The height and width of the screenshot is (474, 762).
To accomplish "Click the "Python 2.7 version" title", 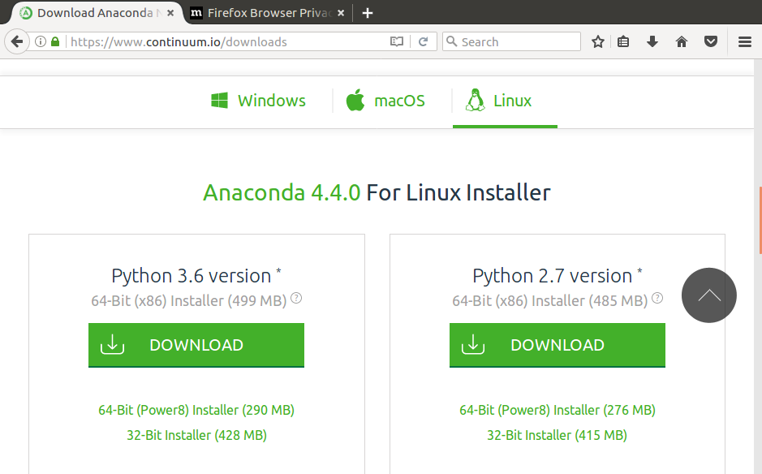I will click(553, 276).
